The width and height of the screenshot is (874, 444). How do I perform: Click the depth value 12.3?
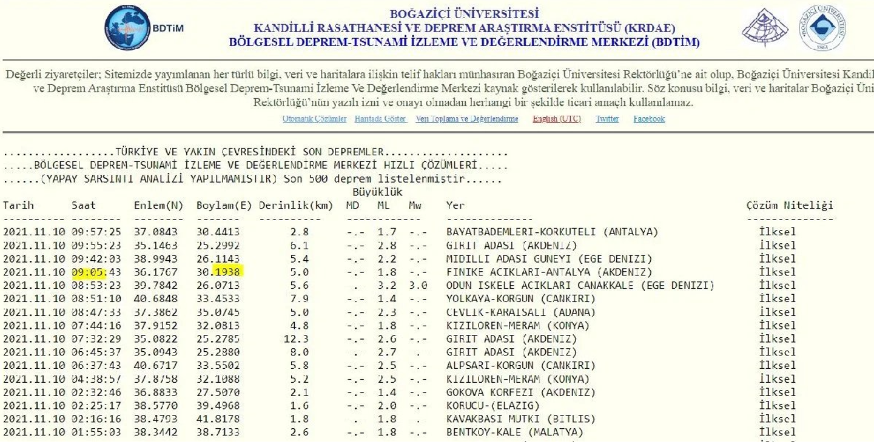(x=296, y=339)
